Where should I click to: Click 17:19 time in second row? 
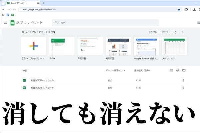(x=139, y=88)
